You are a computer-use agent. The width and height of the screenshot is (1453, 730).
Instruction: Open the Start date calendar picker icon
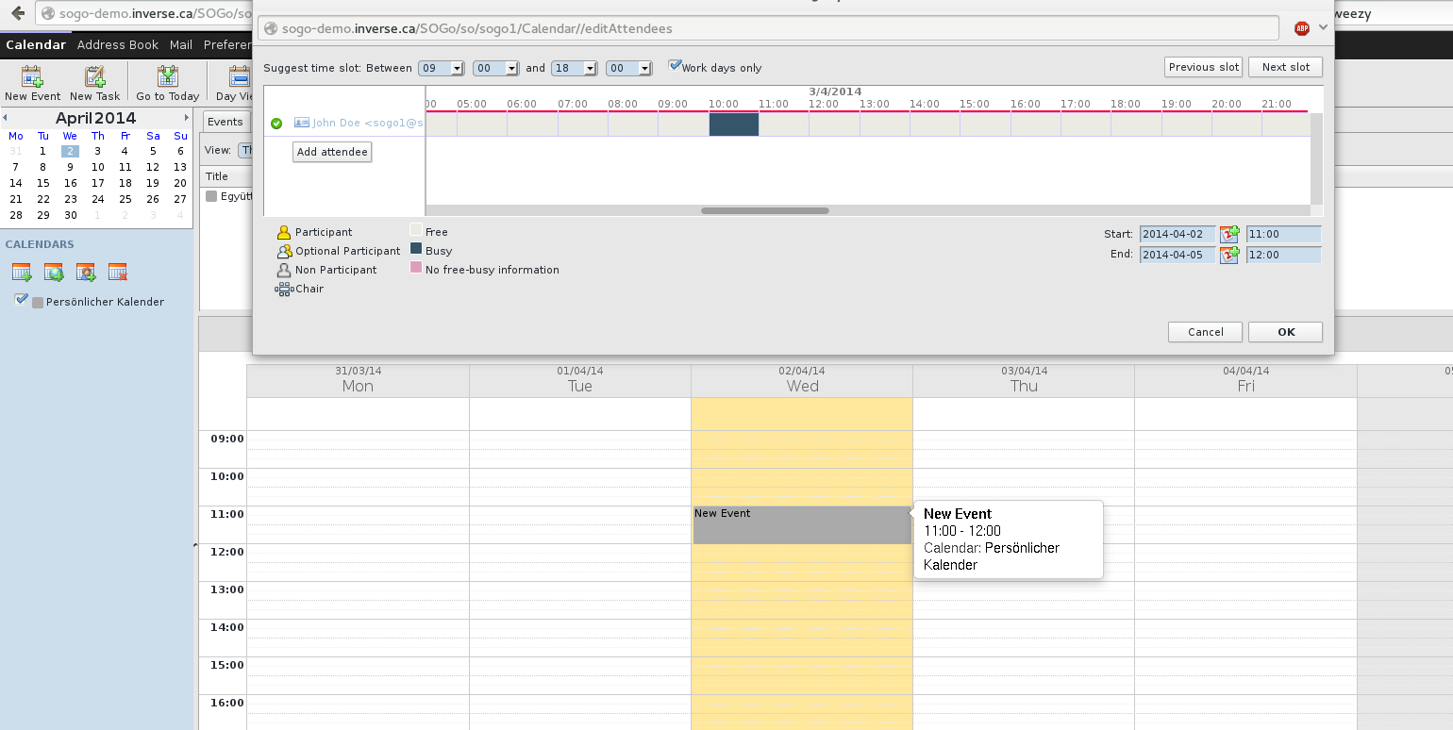point(1229,234)
